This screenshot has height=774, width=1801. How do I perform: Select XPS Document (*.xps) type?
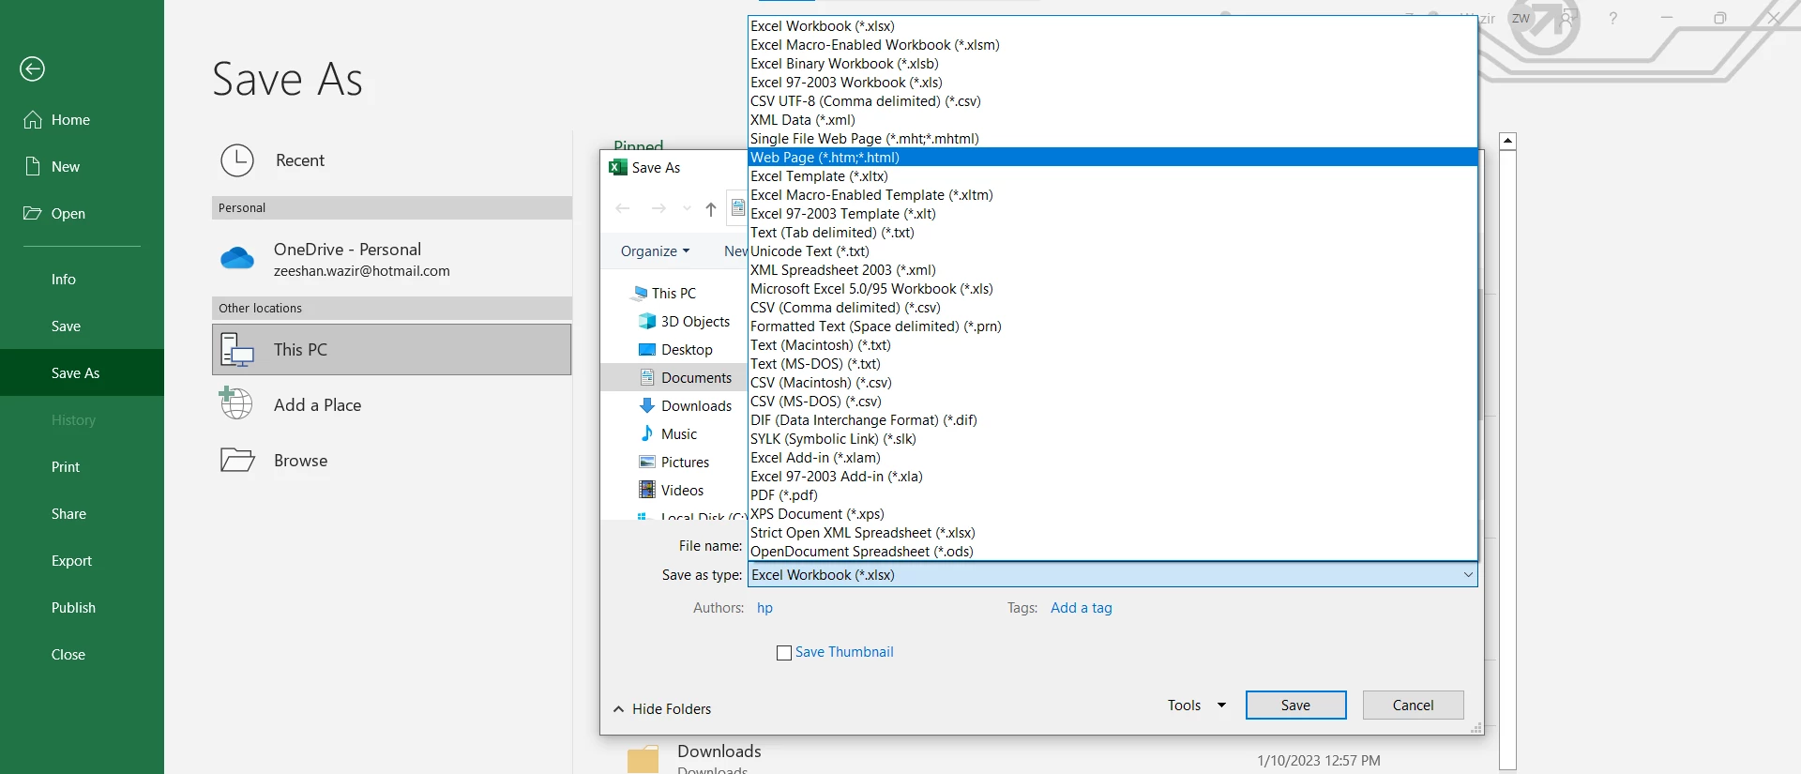point(1112,514)
